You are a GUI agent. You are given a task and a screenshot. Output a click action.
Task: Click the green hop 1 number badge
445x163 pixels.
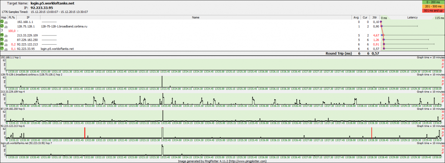click(x=2, y=22)
